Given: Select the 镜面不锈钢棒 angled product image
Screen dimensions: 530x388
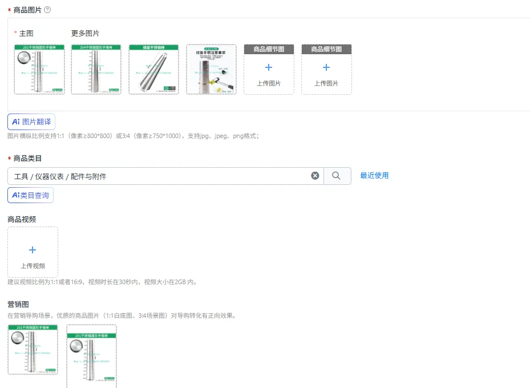Looking at the screenshot, I should [x=154, y=69].
